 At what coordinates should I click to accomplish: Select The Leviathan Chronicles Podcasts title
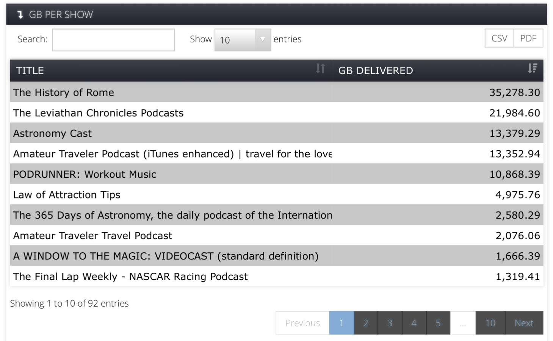[x=99, y=113]
